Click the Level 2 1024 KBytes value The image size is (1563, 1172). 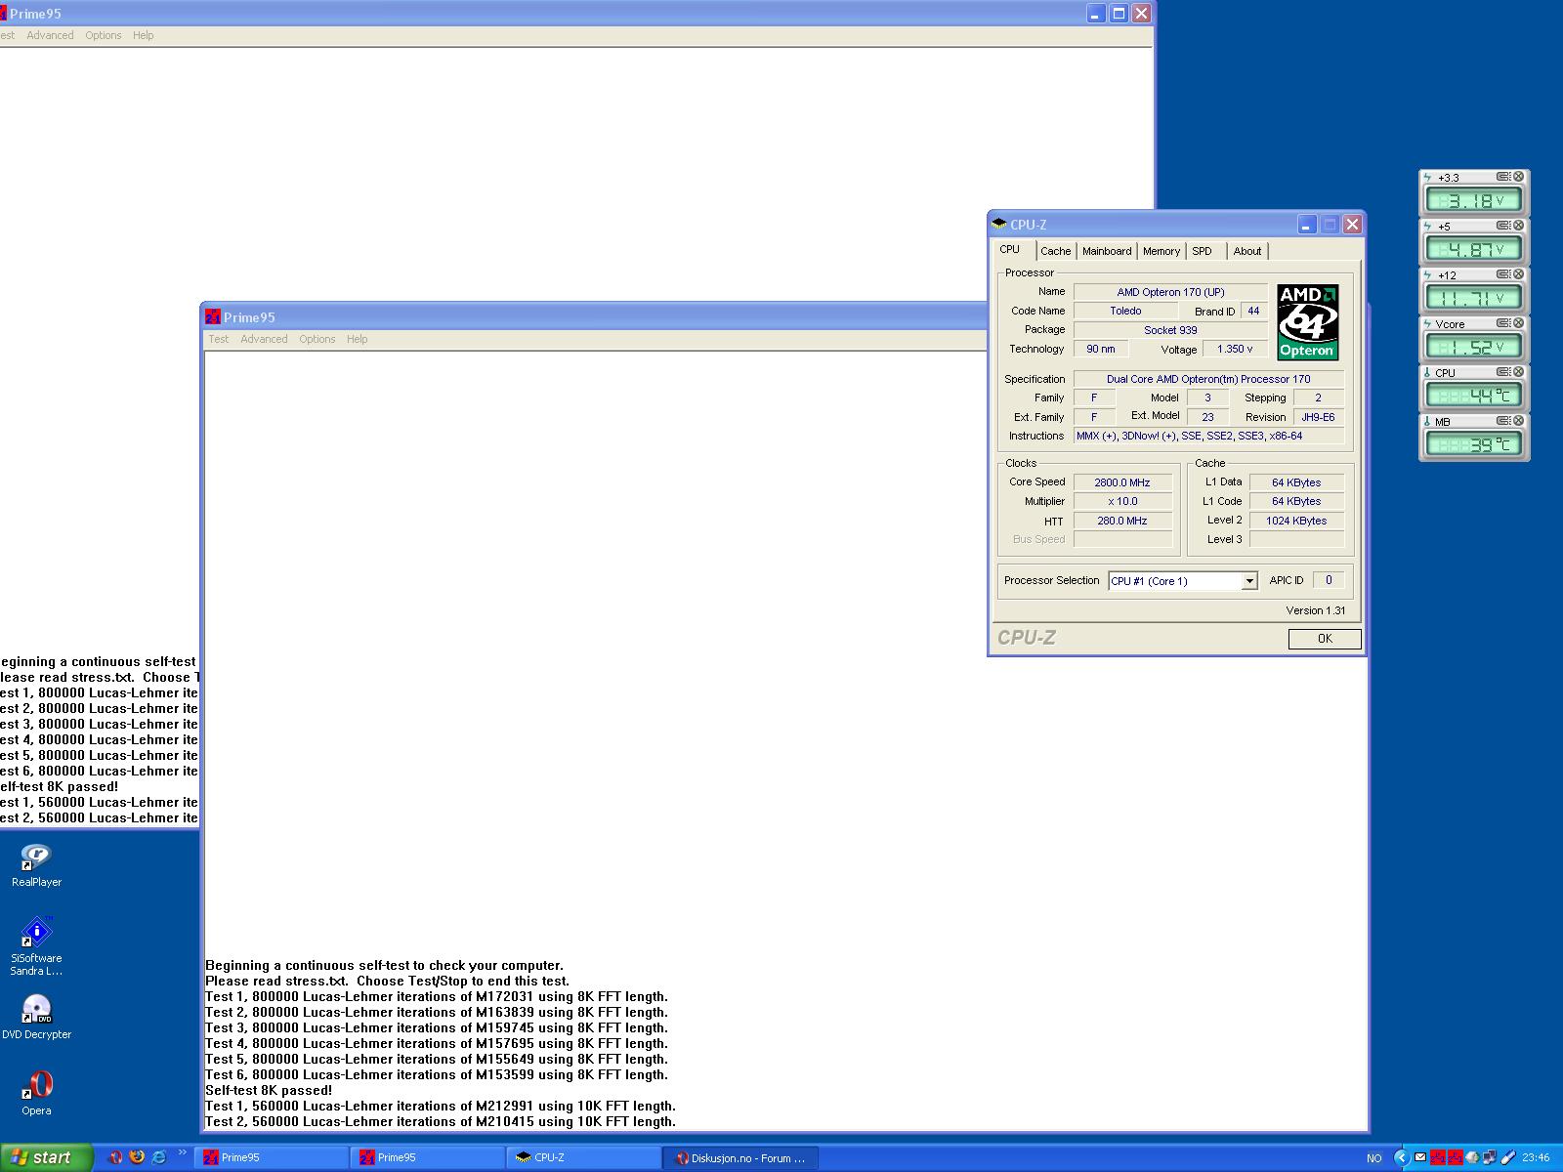pyautogui.click(x=1296, y=521)
